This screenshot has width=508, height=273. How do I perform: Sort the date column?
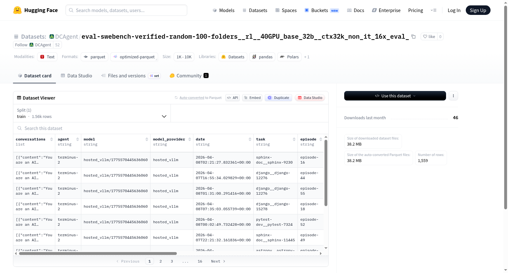250,139
